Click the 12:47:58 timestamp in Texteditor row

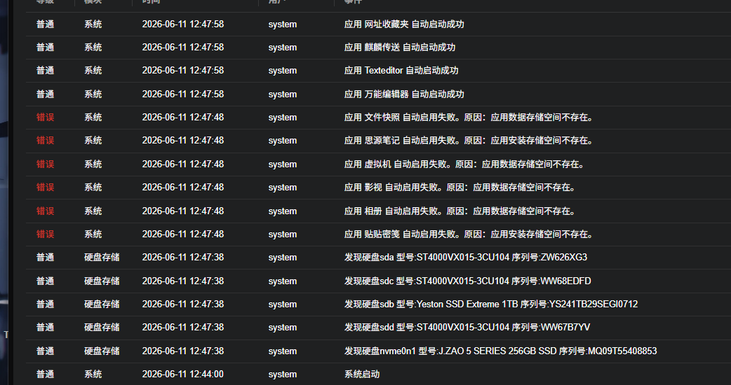tap(182, 71)
